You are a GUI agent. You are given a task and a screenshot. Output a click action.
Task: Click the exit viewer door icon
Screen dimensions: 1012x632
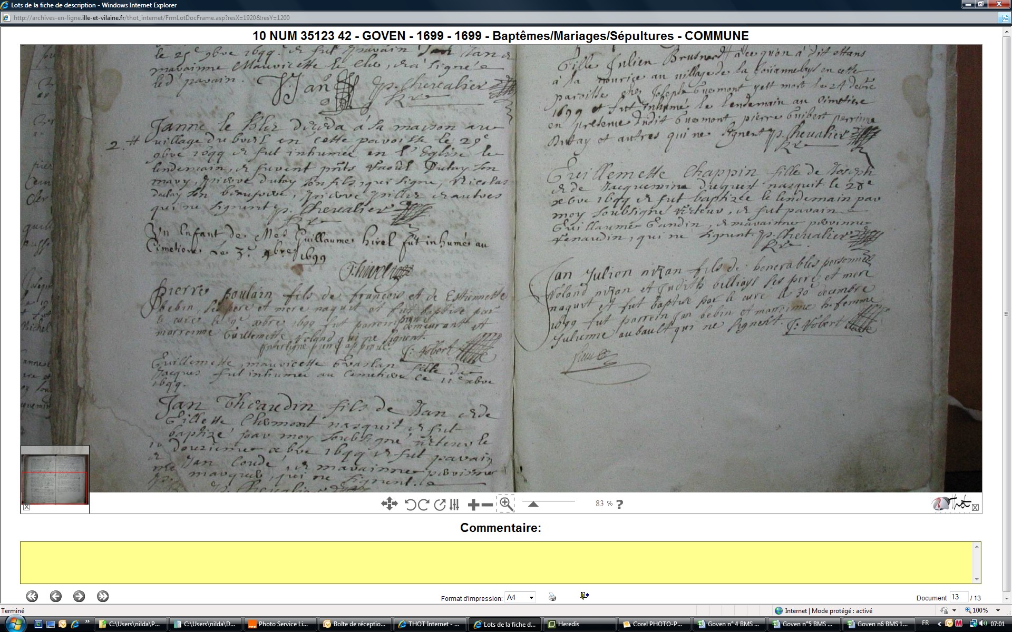584,596
